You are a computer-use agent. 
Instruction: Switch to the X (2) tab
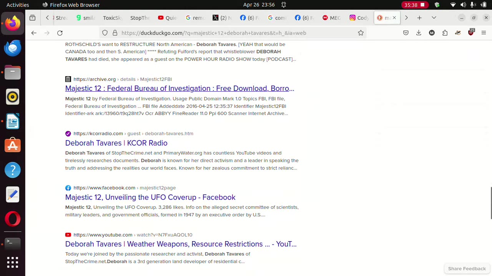(x=223, y=18)
